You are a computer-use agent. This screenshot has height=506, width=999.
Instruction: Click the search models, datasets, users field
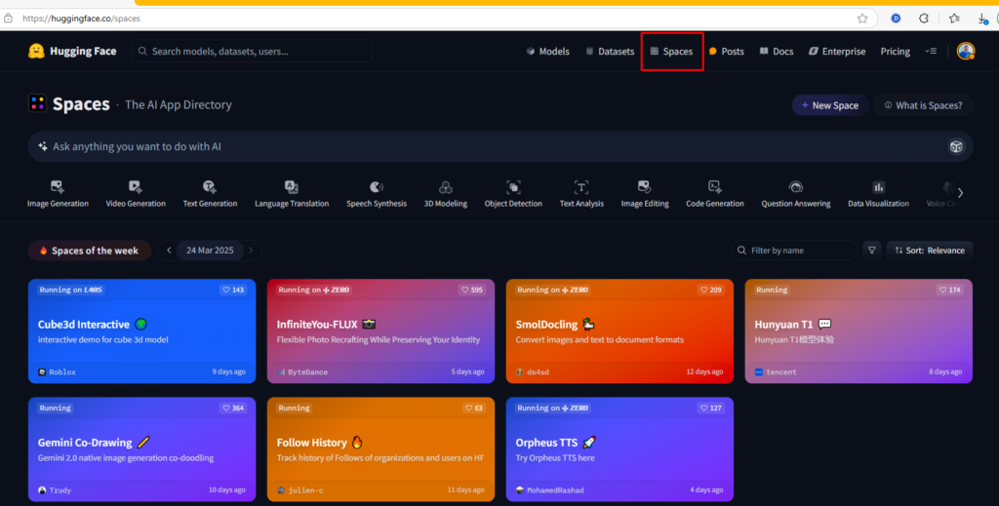pyautogui.click(x=253, y=51)
